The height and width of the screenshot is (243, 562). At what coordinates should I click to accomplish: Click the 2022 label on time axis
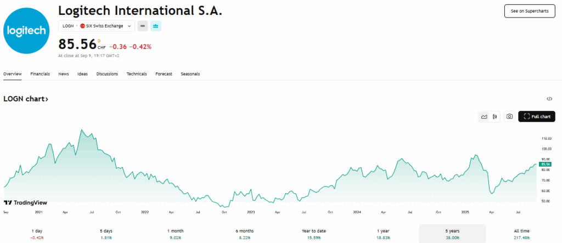(145, 212)
